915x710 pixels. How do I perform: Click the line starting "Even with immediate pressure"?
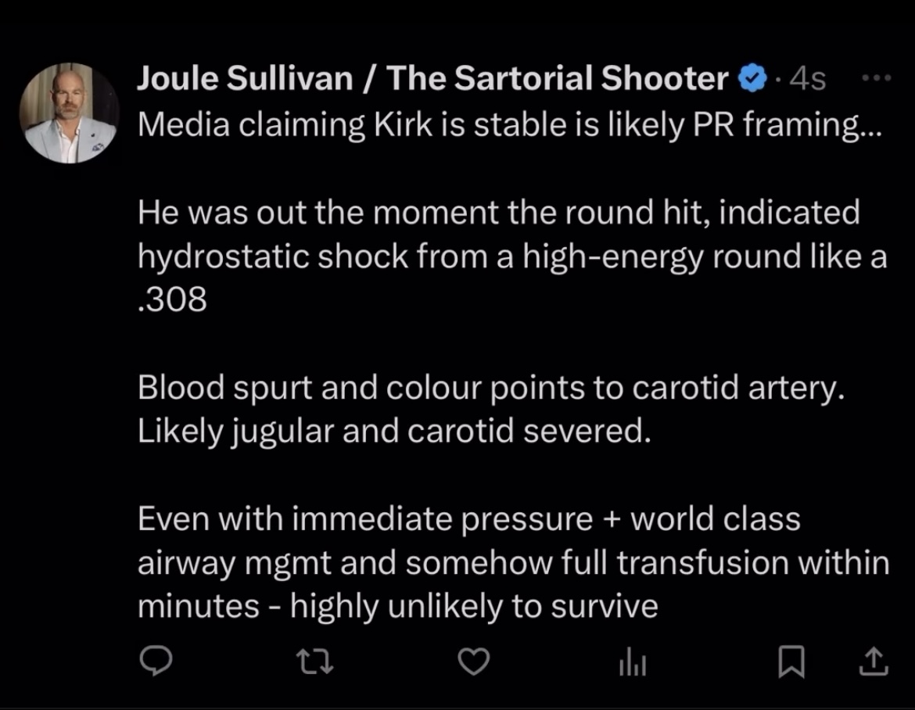click(468, 519)
